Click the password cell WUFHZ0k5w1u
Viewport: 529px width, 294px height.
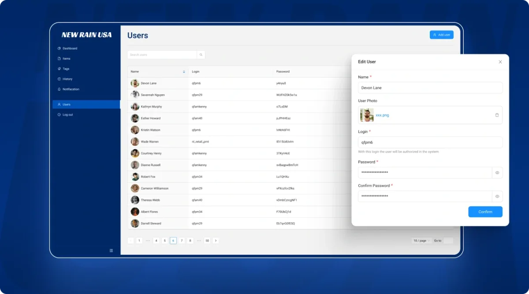click(287, 95)
